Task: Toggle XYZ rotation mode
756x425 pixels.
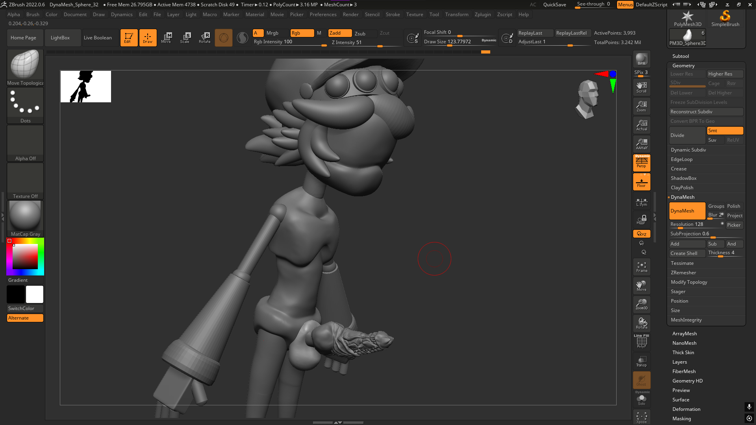Action: tap(641, 234)
